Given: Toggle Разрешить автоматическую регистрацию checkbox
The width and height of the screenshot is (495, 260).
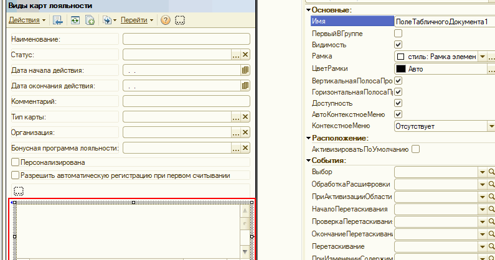Looking at the screenshot, I should tap(15, 175).
